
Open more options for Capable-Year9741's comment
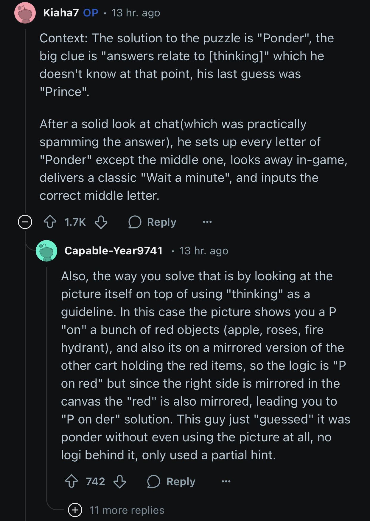[x=226, y=481]
